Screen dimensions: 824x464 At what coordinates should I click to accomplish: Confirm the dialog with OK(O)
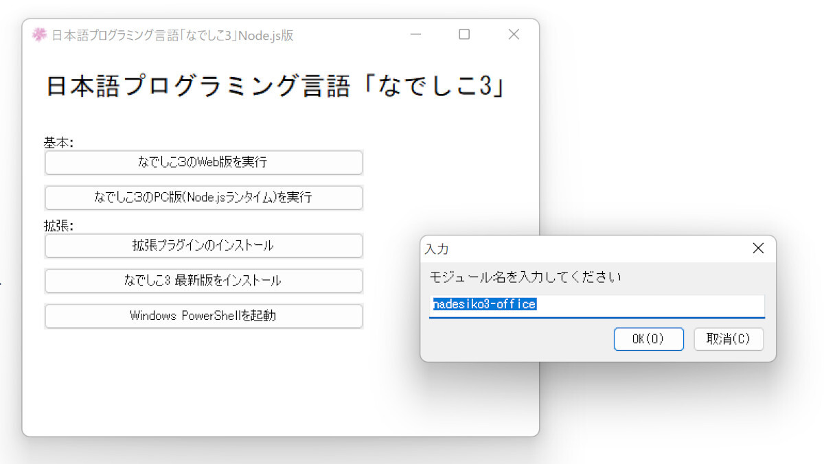pos(648,339)
